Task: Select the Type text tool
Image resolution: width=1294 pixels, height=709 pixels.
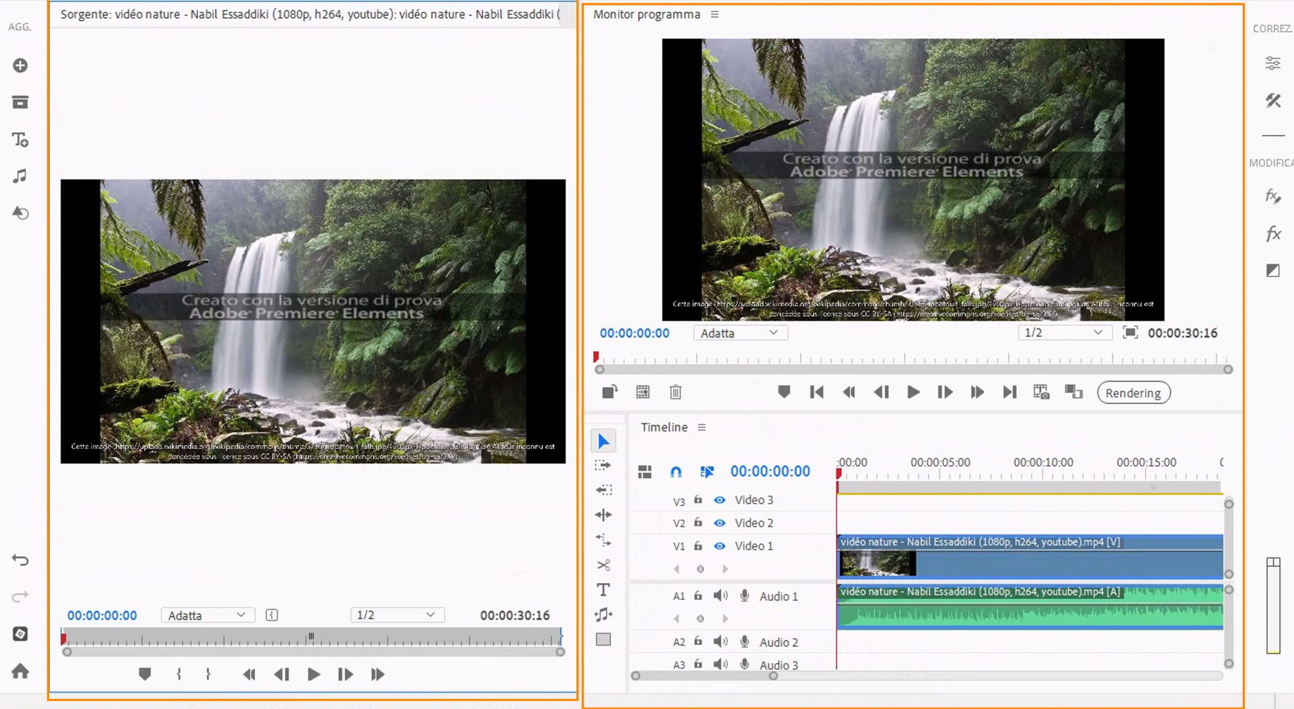Action: coord(603,590)
